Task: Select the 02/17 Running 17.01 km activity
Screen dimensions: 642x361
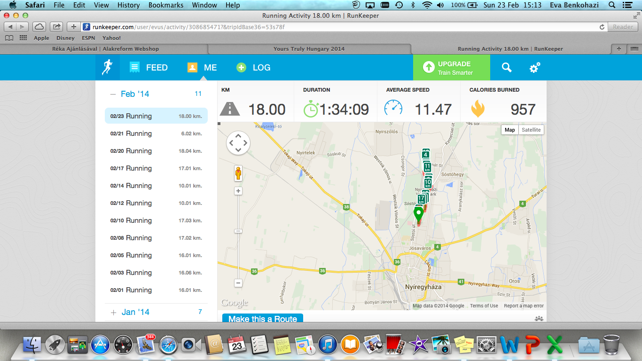Action: coord(156,168)
